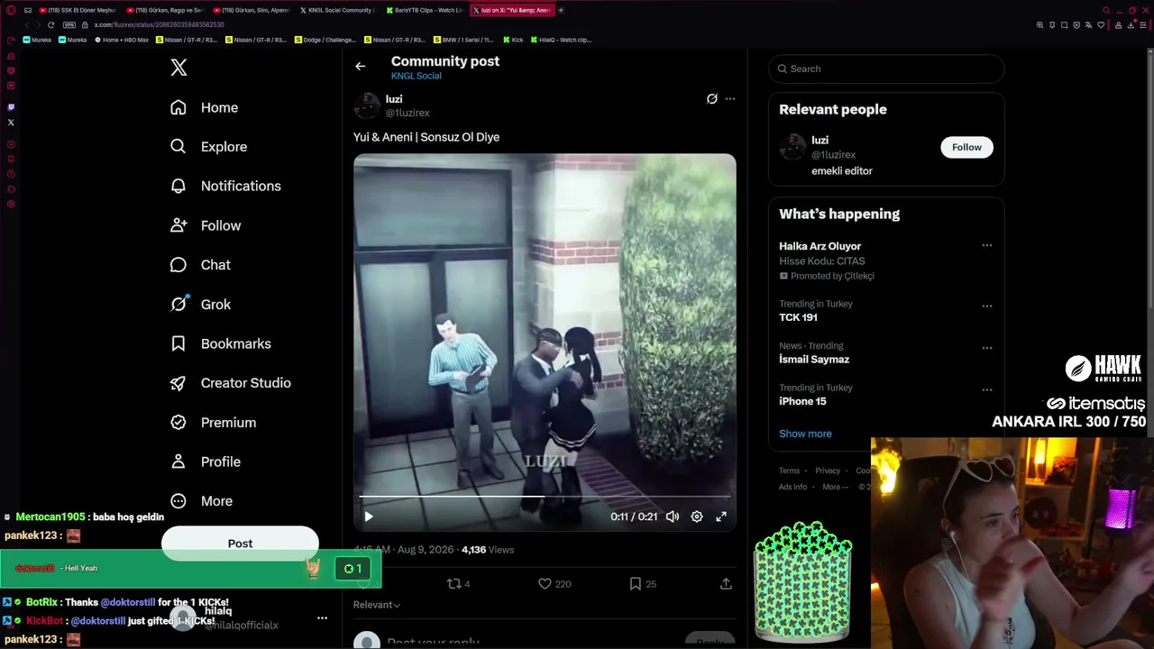Click the Premium verified badge icon

[x=179, y=422]
